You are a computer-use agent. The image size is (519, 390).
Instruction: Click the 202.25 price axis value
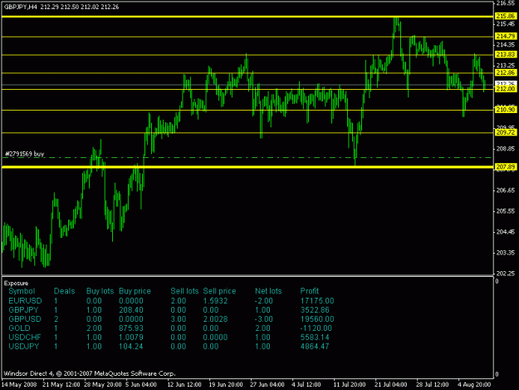(506, 274)
